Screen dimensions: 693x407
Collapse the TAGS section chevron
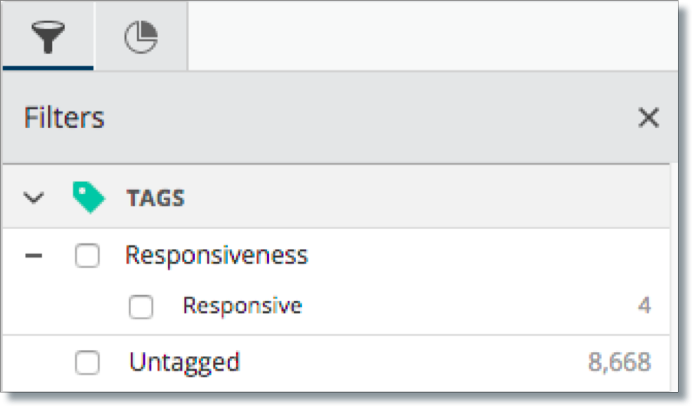click(x=34, y=197)
